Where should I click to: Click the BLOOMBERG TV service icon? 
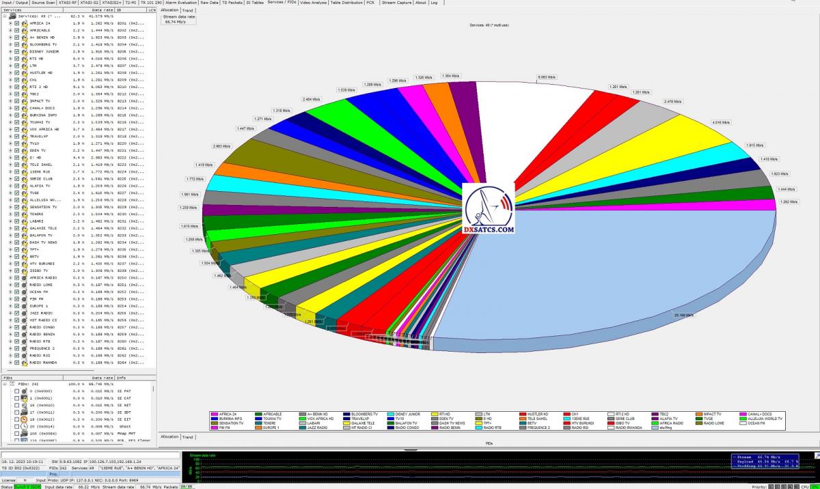pos(24,44)
